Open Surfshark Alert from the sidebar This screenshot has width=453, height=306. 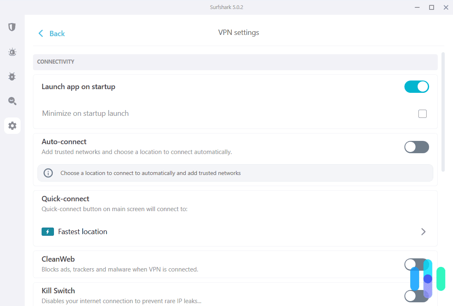tap(12, 52)
